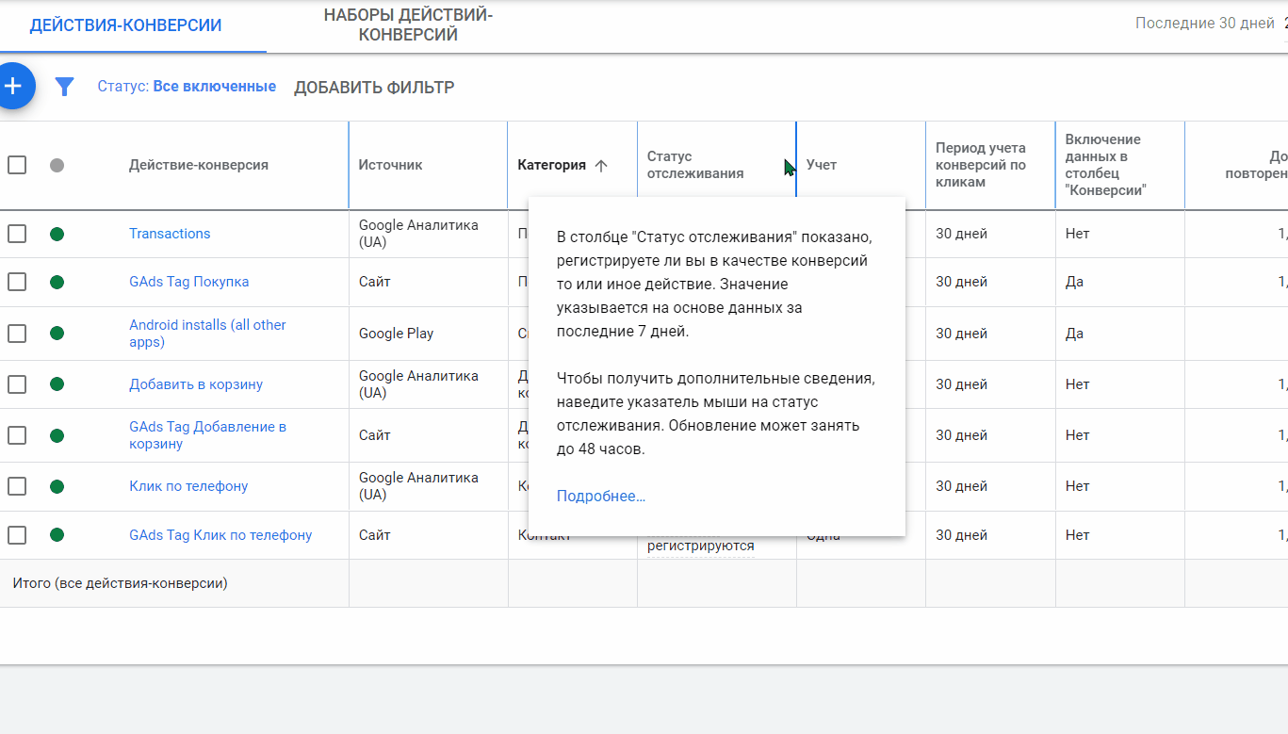Screen dimensions: 1288x734
Task: Click Google Аналитика (UA) in Transactions row
Action: 418,234
